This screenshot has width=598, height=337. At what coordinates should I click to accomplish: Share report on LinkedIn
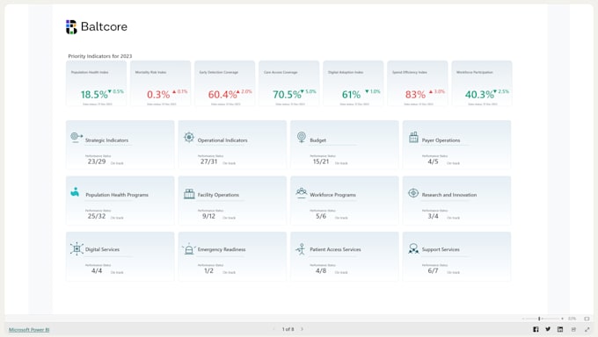[x=560, y=329]
